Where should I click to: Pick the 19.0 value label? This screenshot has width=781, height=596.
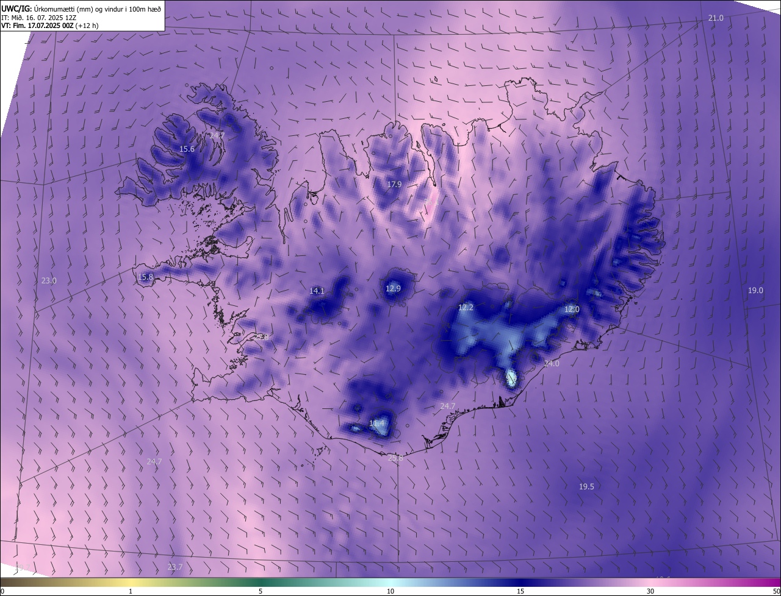(x=755, y=291)
